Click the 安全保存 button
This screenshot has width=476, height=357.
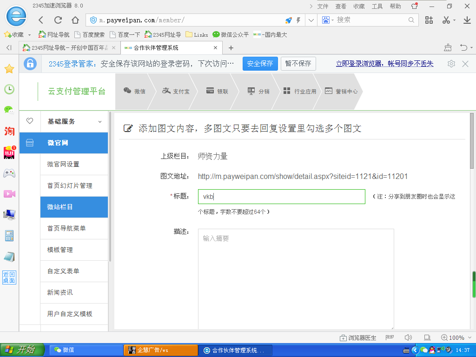tap(260, 64)
